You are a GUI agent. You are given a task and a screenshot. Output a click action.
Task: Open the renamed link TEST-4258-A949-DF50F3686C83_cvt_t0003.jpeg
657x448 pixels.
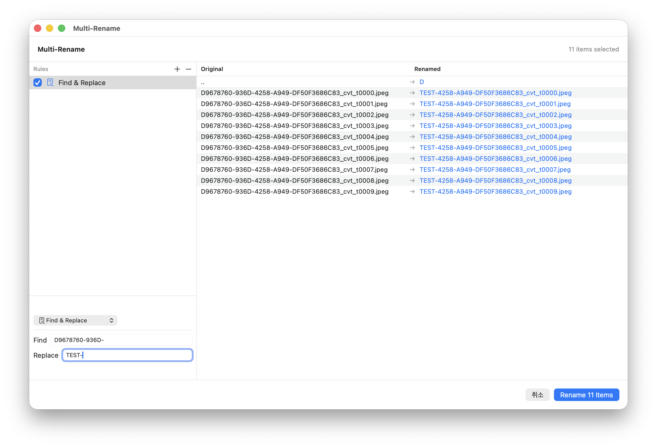(x=495, y=126)
